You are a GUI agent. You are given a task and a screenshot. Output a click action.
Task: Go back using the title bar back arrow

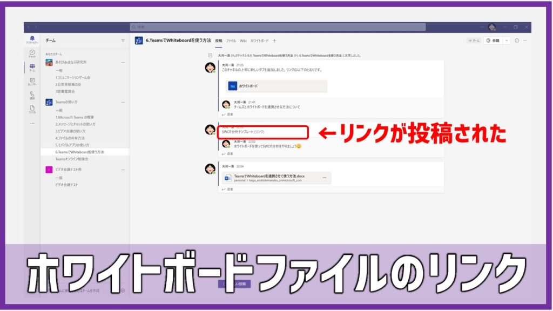[29, 27]
